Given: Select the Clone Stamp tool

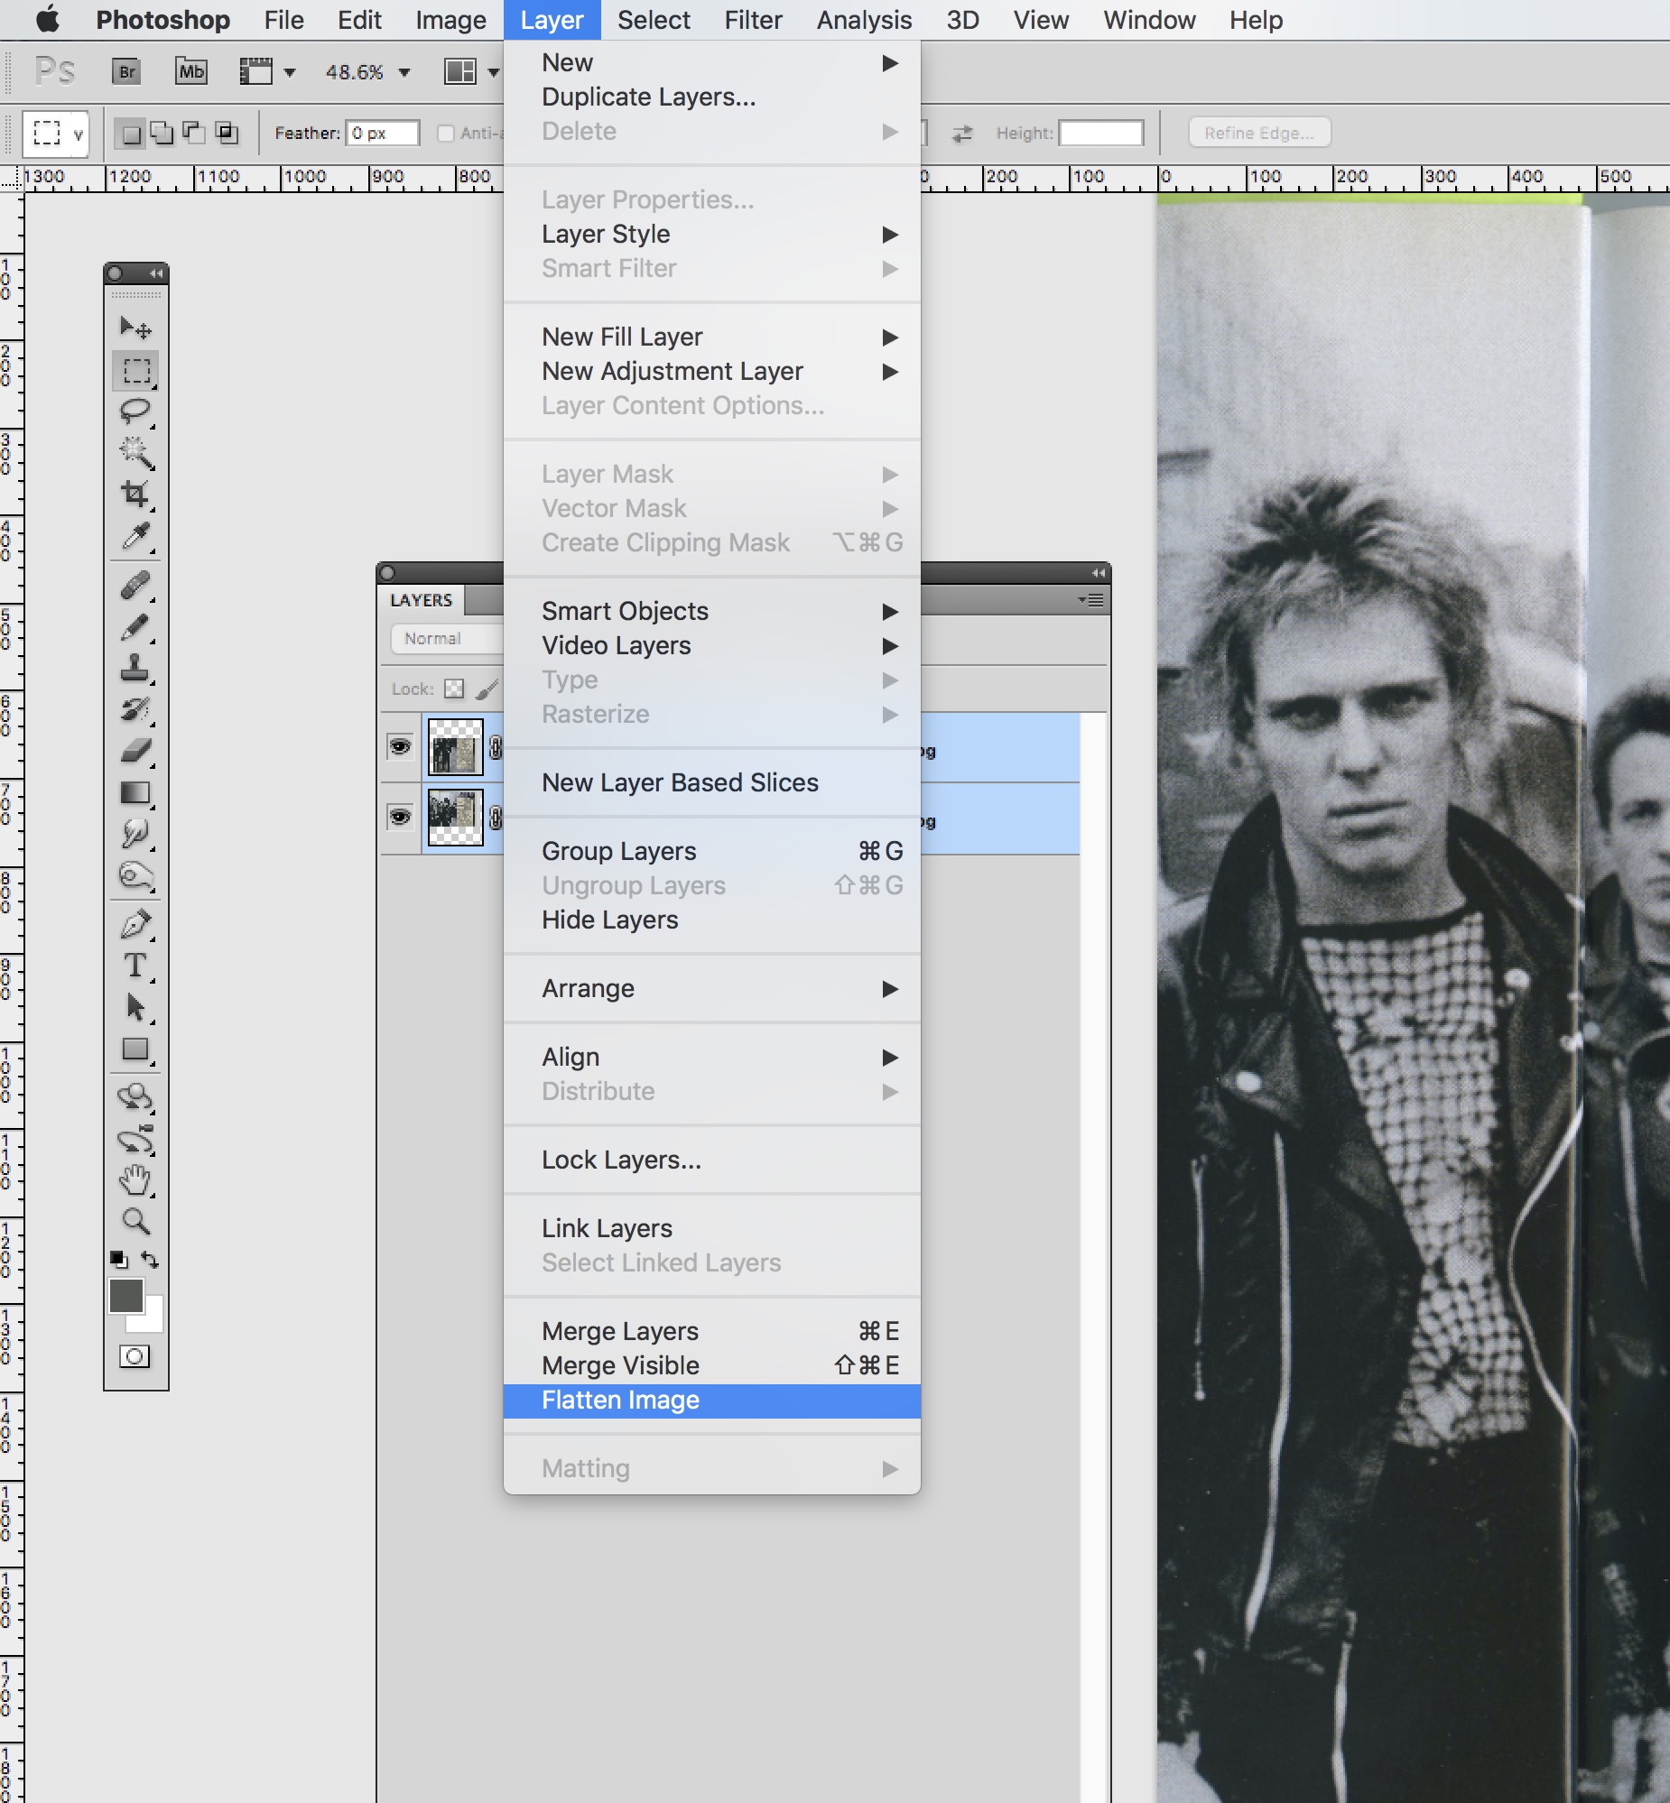Looking at the screenshot, I should 135,669.
